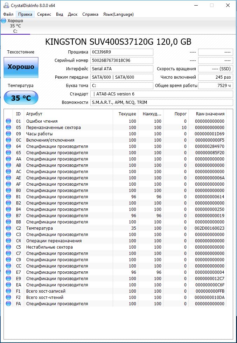This screenshot has height=343, width=237.
Task: Select the Всего хост-чтений attribute row
Action: click(45, 298)
